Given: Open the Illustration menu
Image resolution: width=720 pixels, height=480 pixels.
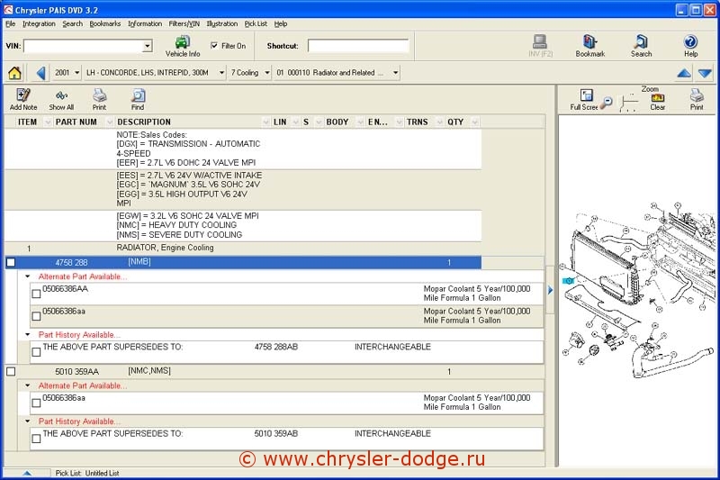Looking at the screenshot, I should coord(221,24).
